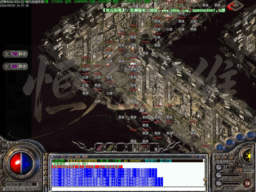Click the 320/320 MP value
Image resolution: width=256 pixels, height=192 pixels.
(x=27, y=184)
